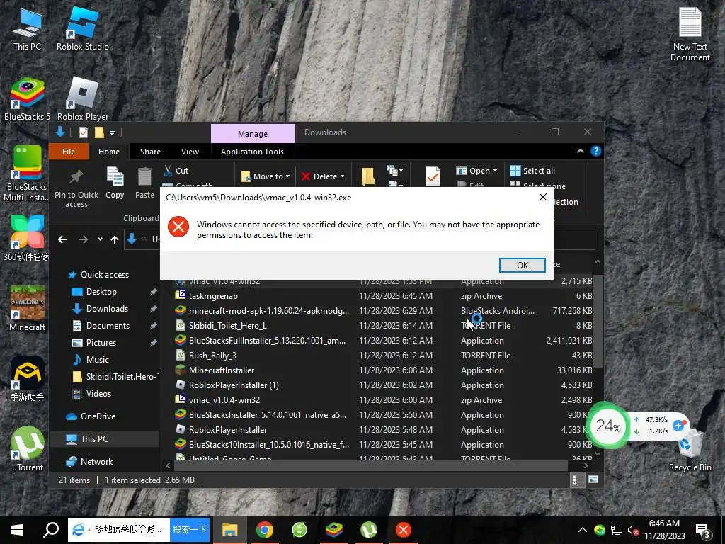Switch to large icons view
The image size is (725, 544).
click(x=593, y=480)
